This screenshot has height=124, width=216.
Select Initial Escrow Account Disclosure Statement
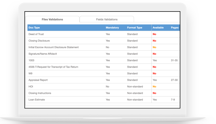coord(104,47)
